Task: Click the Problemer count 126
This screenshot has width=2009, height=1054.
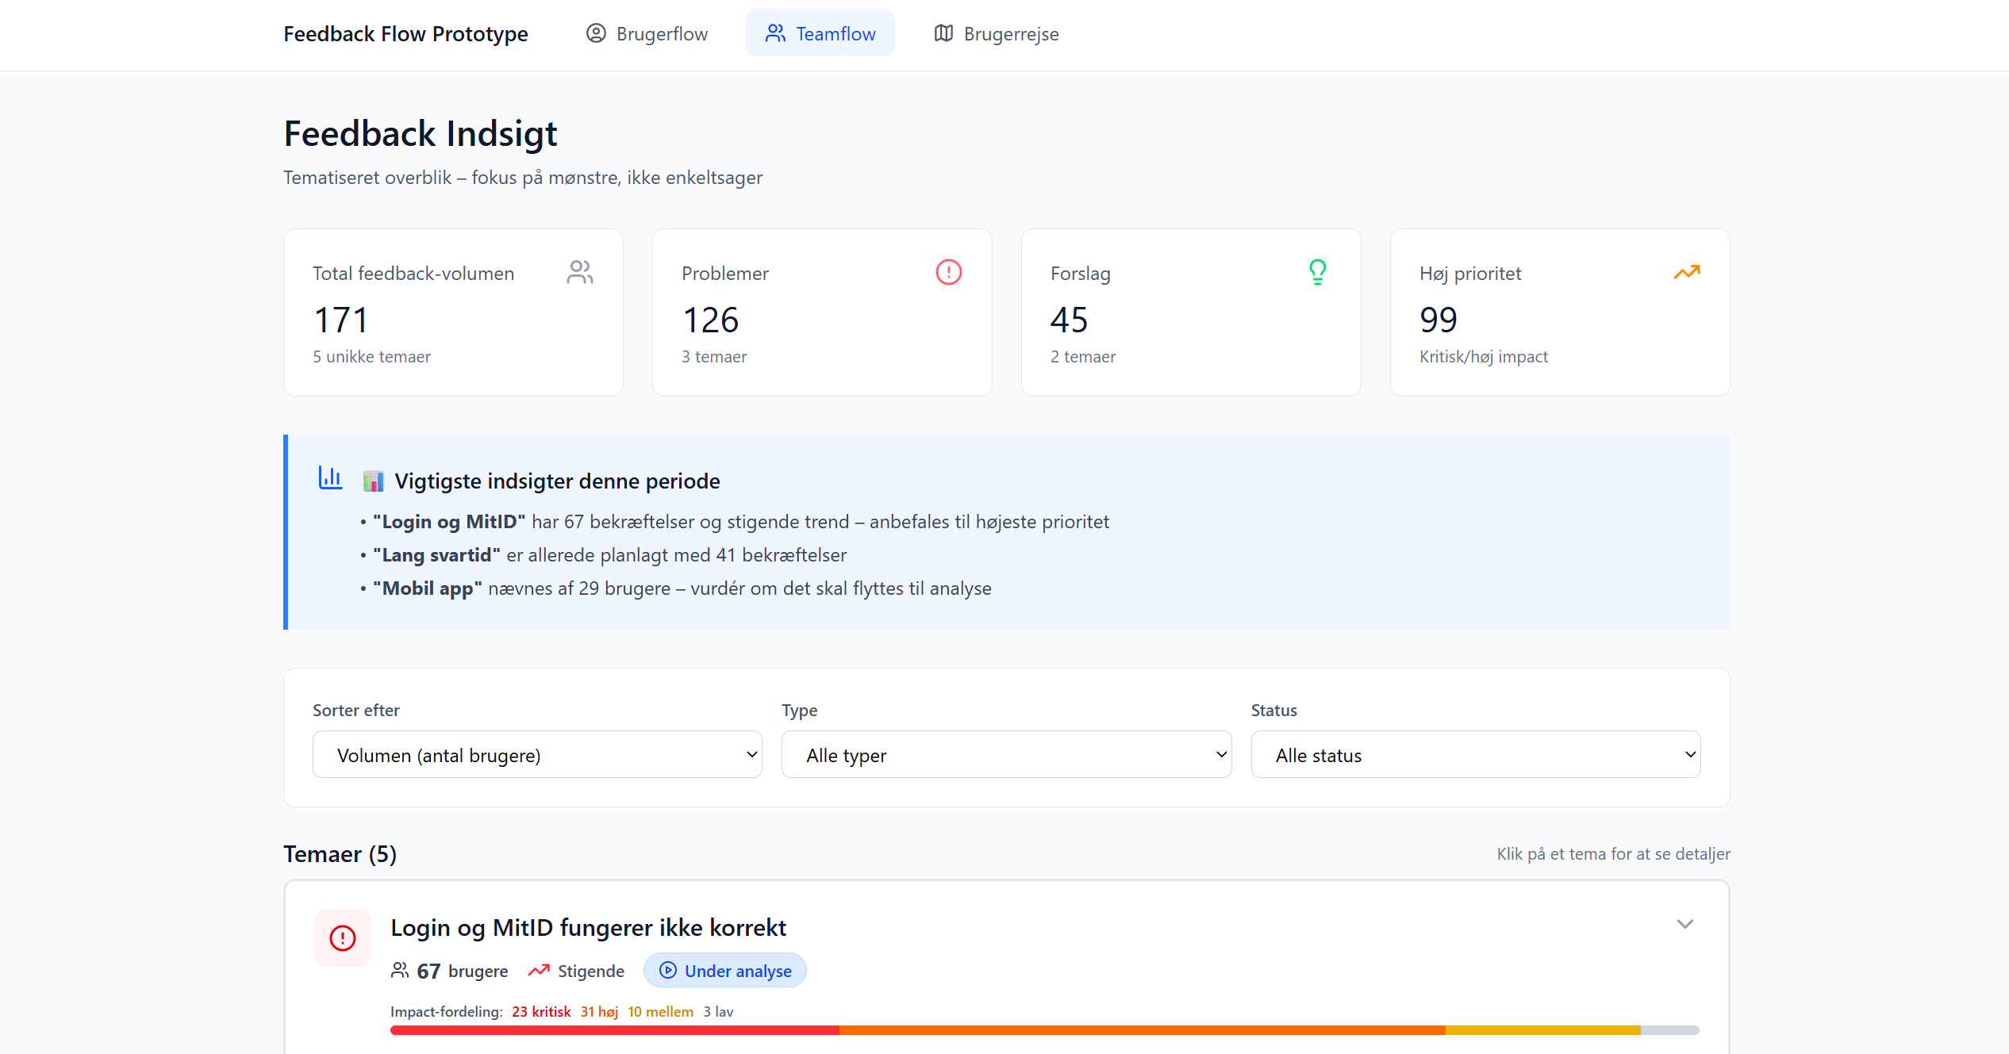Action: (x=710, y=320)
